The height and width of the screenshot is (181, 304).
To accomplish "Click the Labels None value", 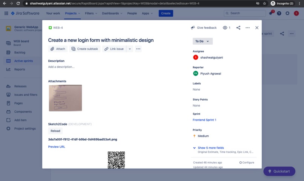I will pyautogui.click(x=196, y=90).
